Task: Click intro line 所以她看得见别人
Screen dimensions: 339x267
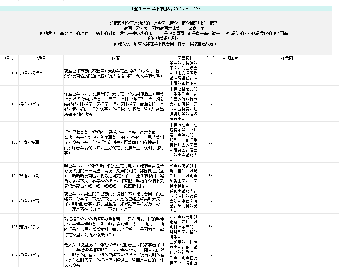Action: [x=165, y=38]
